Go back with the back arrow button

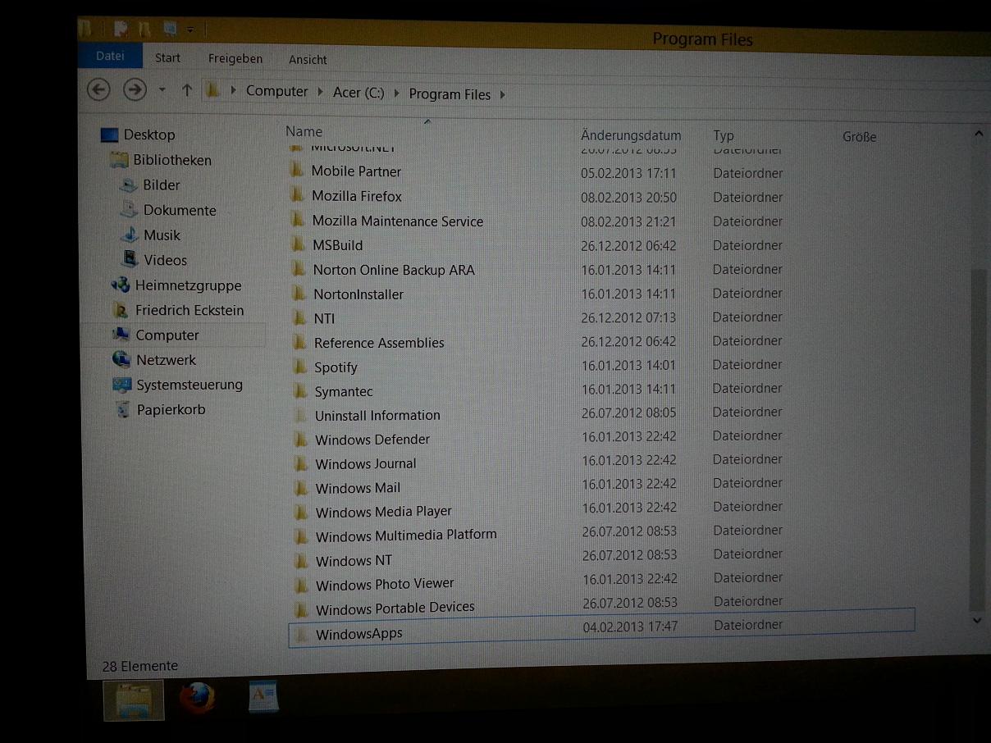click(x=98, y=89)
